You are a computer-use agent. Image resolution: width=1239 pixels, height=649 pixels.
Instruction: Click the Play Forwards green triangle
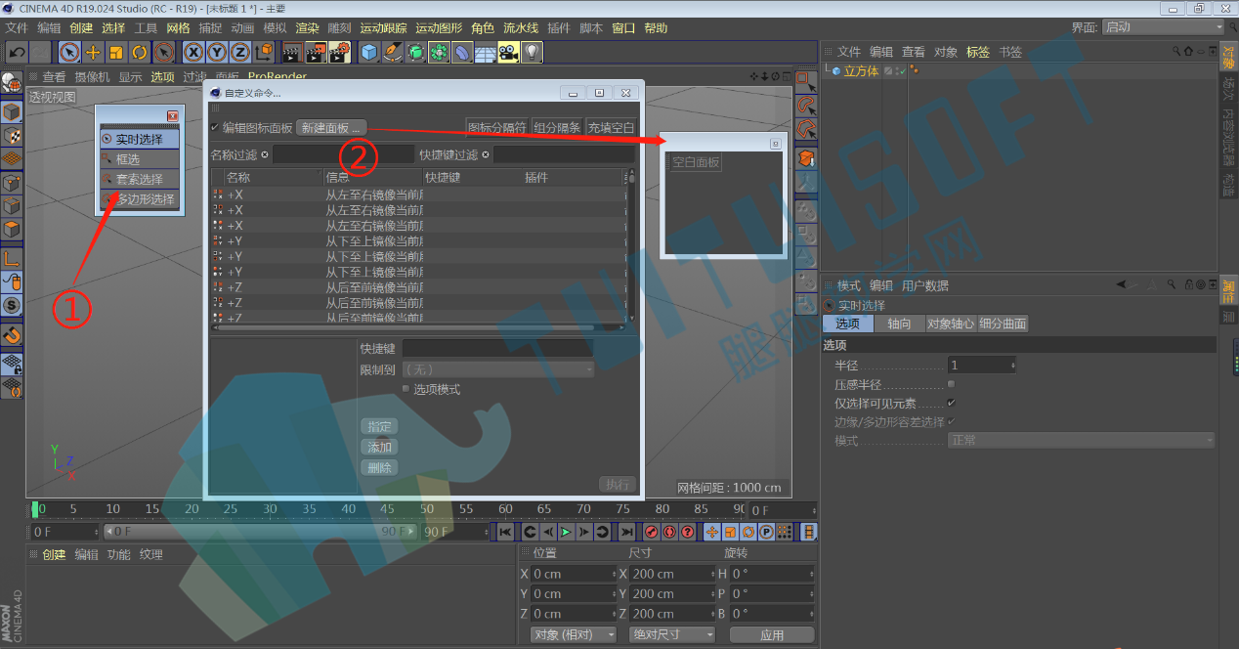coord(566,532)
